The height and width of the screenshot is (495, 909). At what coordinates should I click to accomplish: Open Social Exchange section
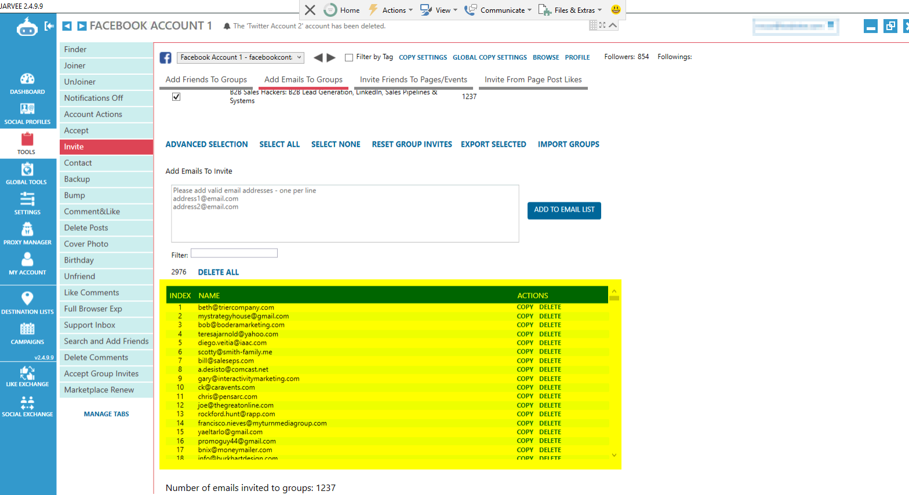[x=27, y=406]
